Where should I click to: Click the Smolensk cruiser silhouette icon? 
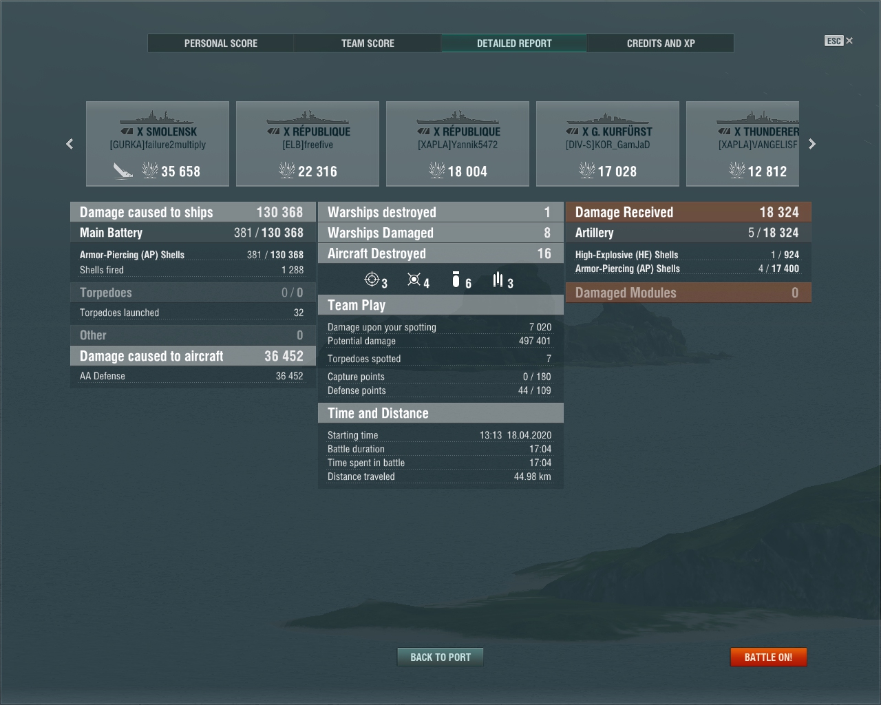click(158, 117)
